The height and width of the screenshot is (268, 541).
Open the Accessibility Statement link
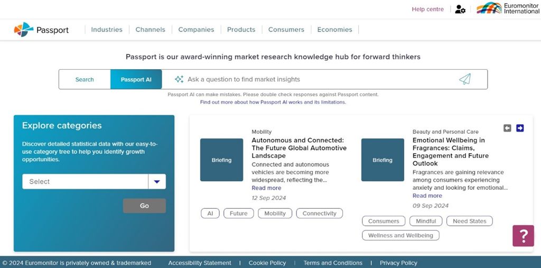coord(200,263)
